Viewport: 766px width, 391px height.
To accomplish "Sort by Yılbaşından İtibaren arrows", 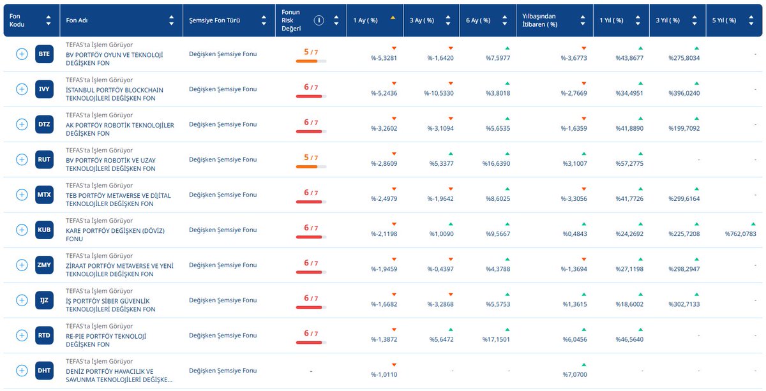I will pos(582,20).
